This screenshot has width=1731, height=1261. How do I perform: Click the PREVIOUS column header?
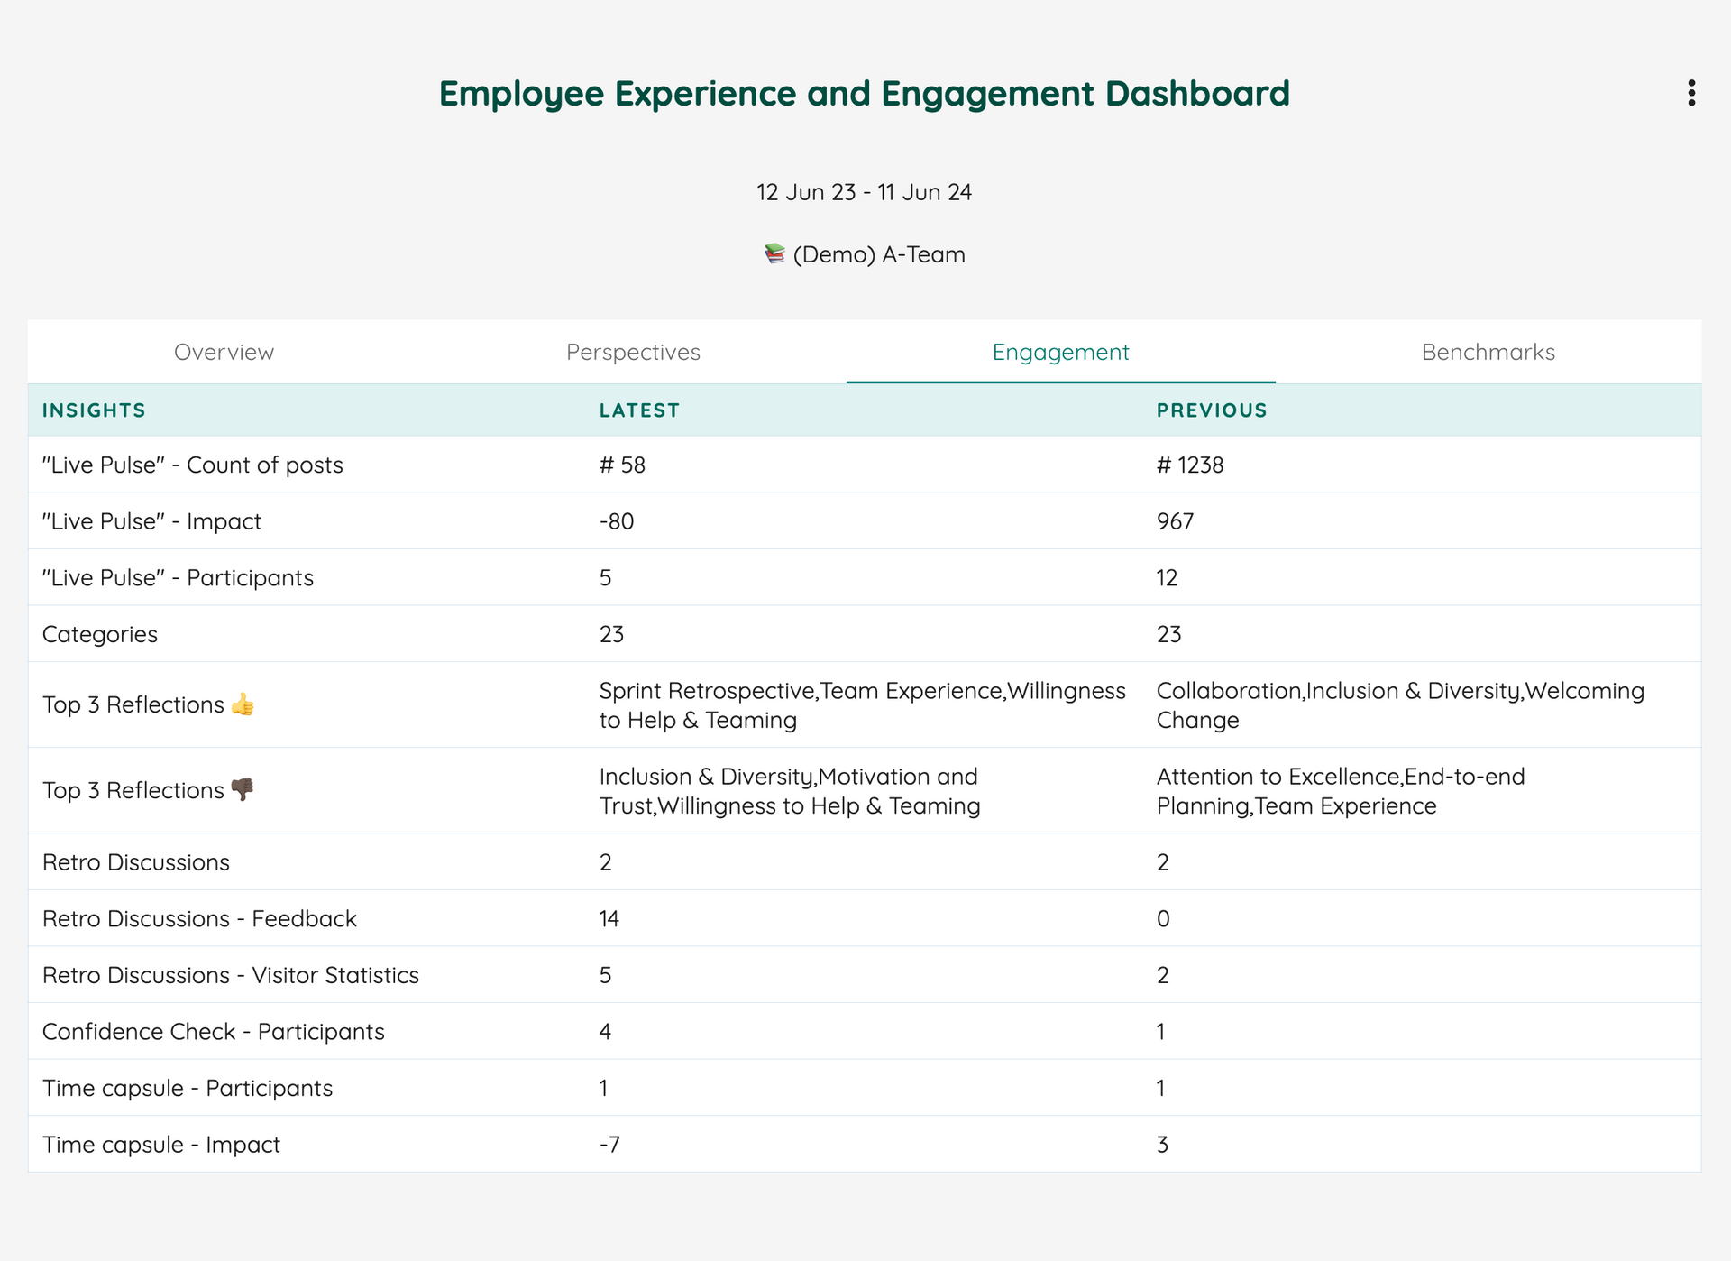point(1212,410)
